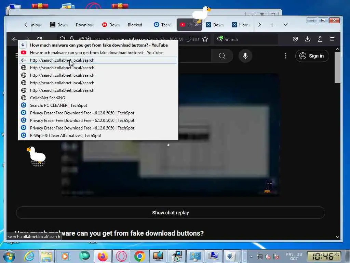350x263 pixels.
Task: Select R-Wipe & Clean Alternatives entry
Action: [98, 136]
